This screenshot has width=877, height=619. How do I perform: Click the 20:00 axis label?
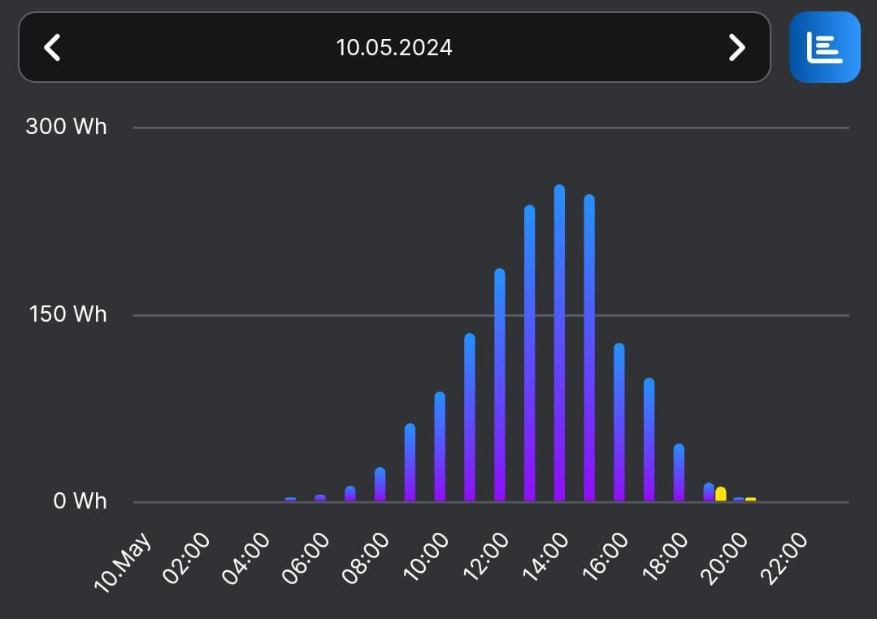[x=723, y=558]
